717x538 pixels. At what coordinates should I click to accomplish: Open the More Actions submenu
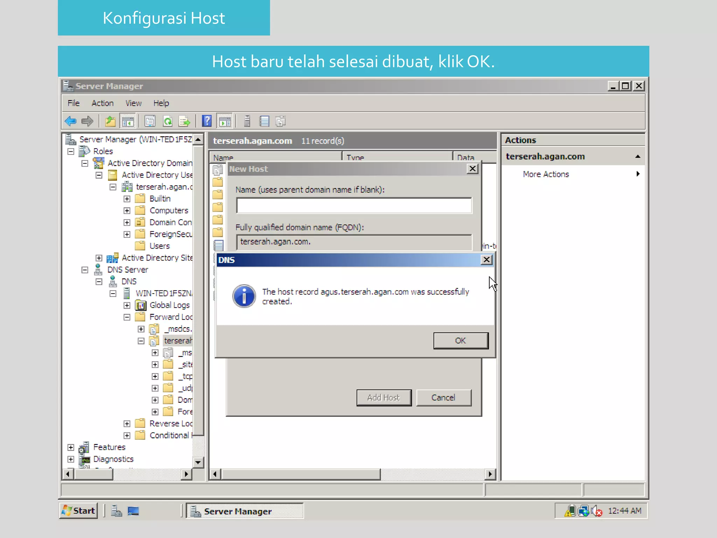[545, 174]
